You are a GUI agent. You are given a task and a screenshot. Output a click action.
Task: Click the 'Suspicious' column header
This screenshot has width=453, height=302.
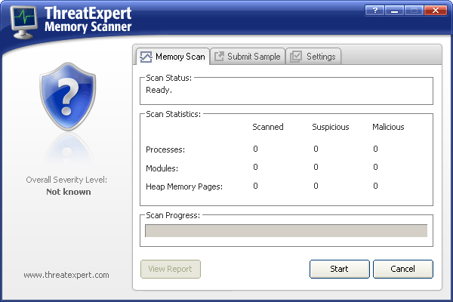coord(331,127)
